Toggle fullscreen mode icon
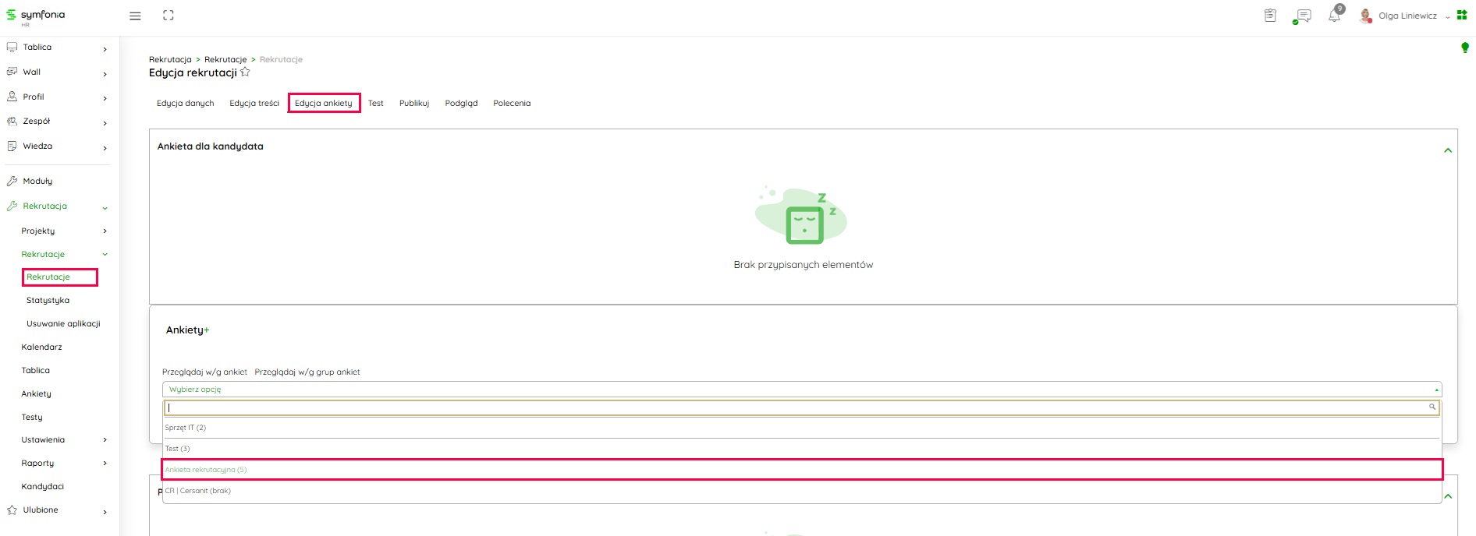Image resolution: width=1476 pixels, height=536 pixels. [169, 16]
